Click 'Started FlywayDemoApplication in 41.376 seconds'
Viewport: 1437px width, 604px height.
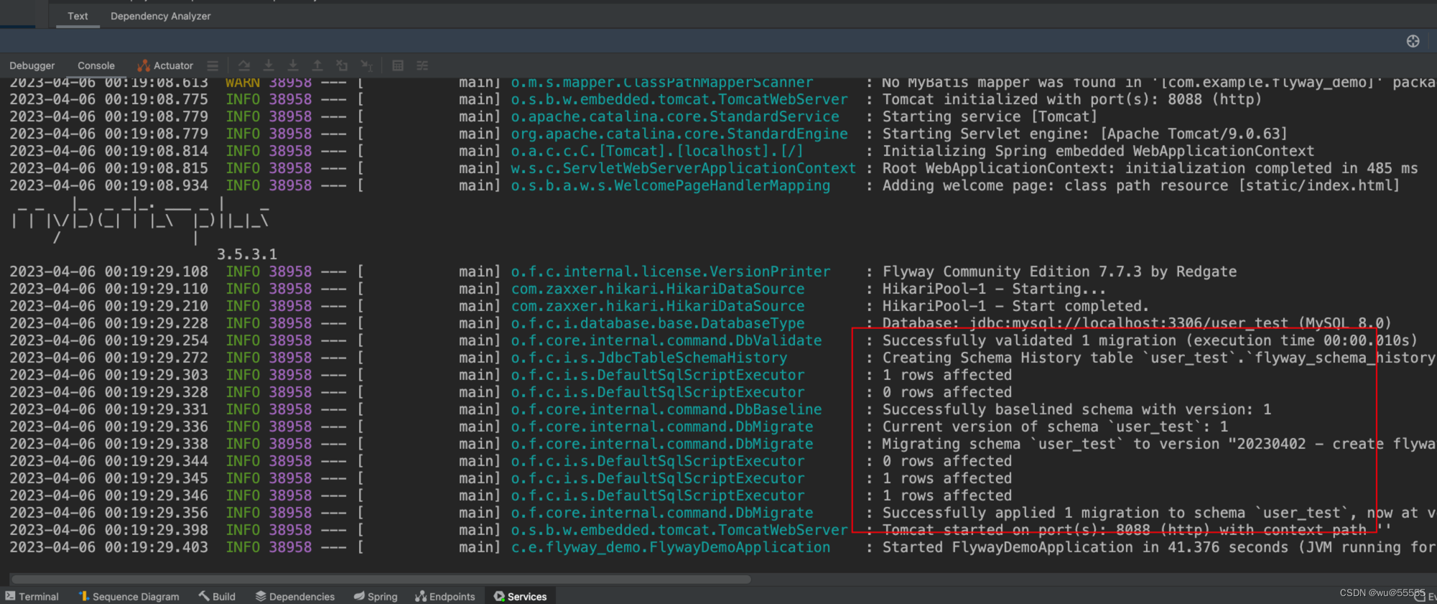pyautogui.click(x=1158, y=547)
